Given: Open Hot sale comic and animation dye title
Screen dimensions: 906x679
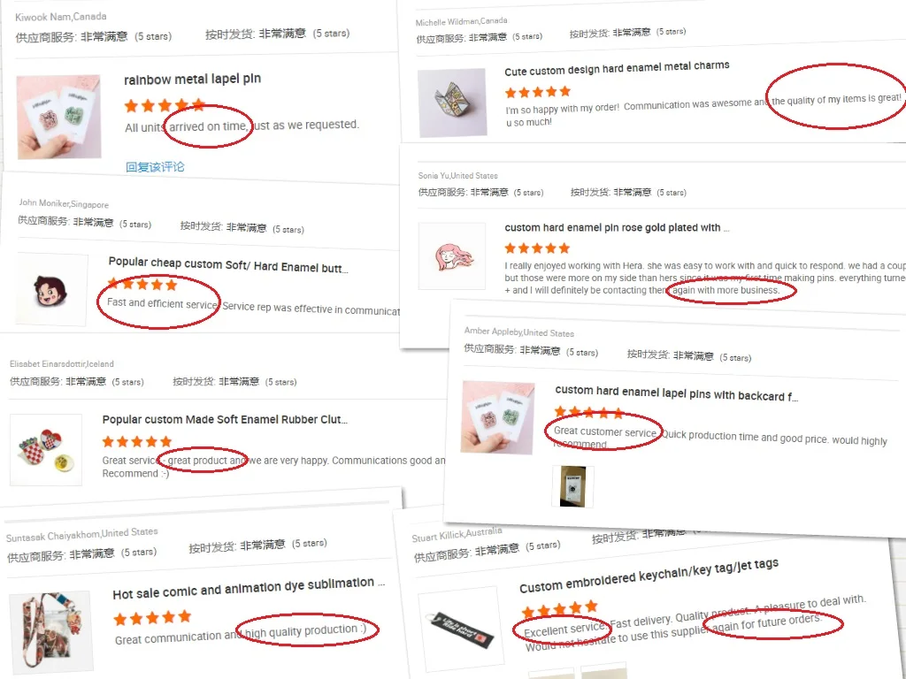Looking at the screenshot, I should tap(249, 588).
